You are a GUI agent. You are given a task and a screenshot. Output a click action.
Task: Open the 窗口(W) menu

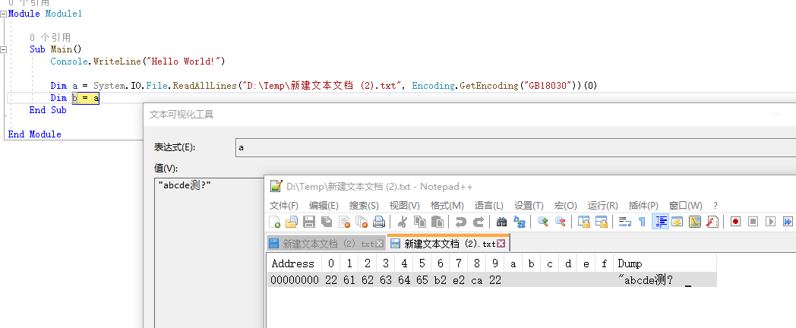tap(686, 206)
